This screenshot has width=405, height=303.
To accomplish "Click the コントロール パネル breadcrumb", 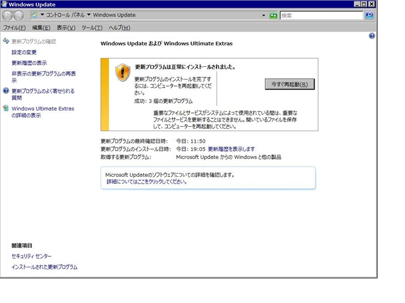I will (x=65, y=15).
